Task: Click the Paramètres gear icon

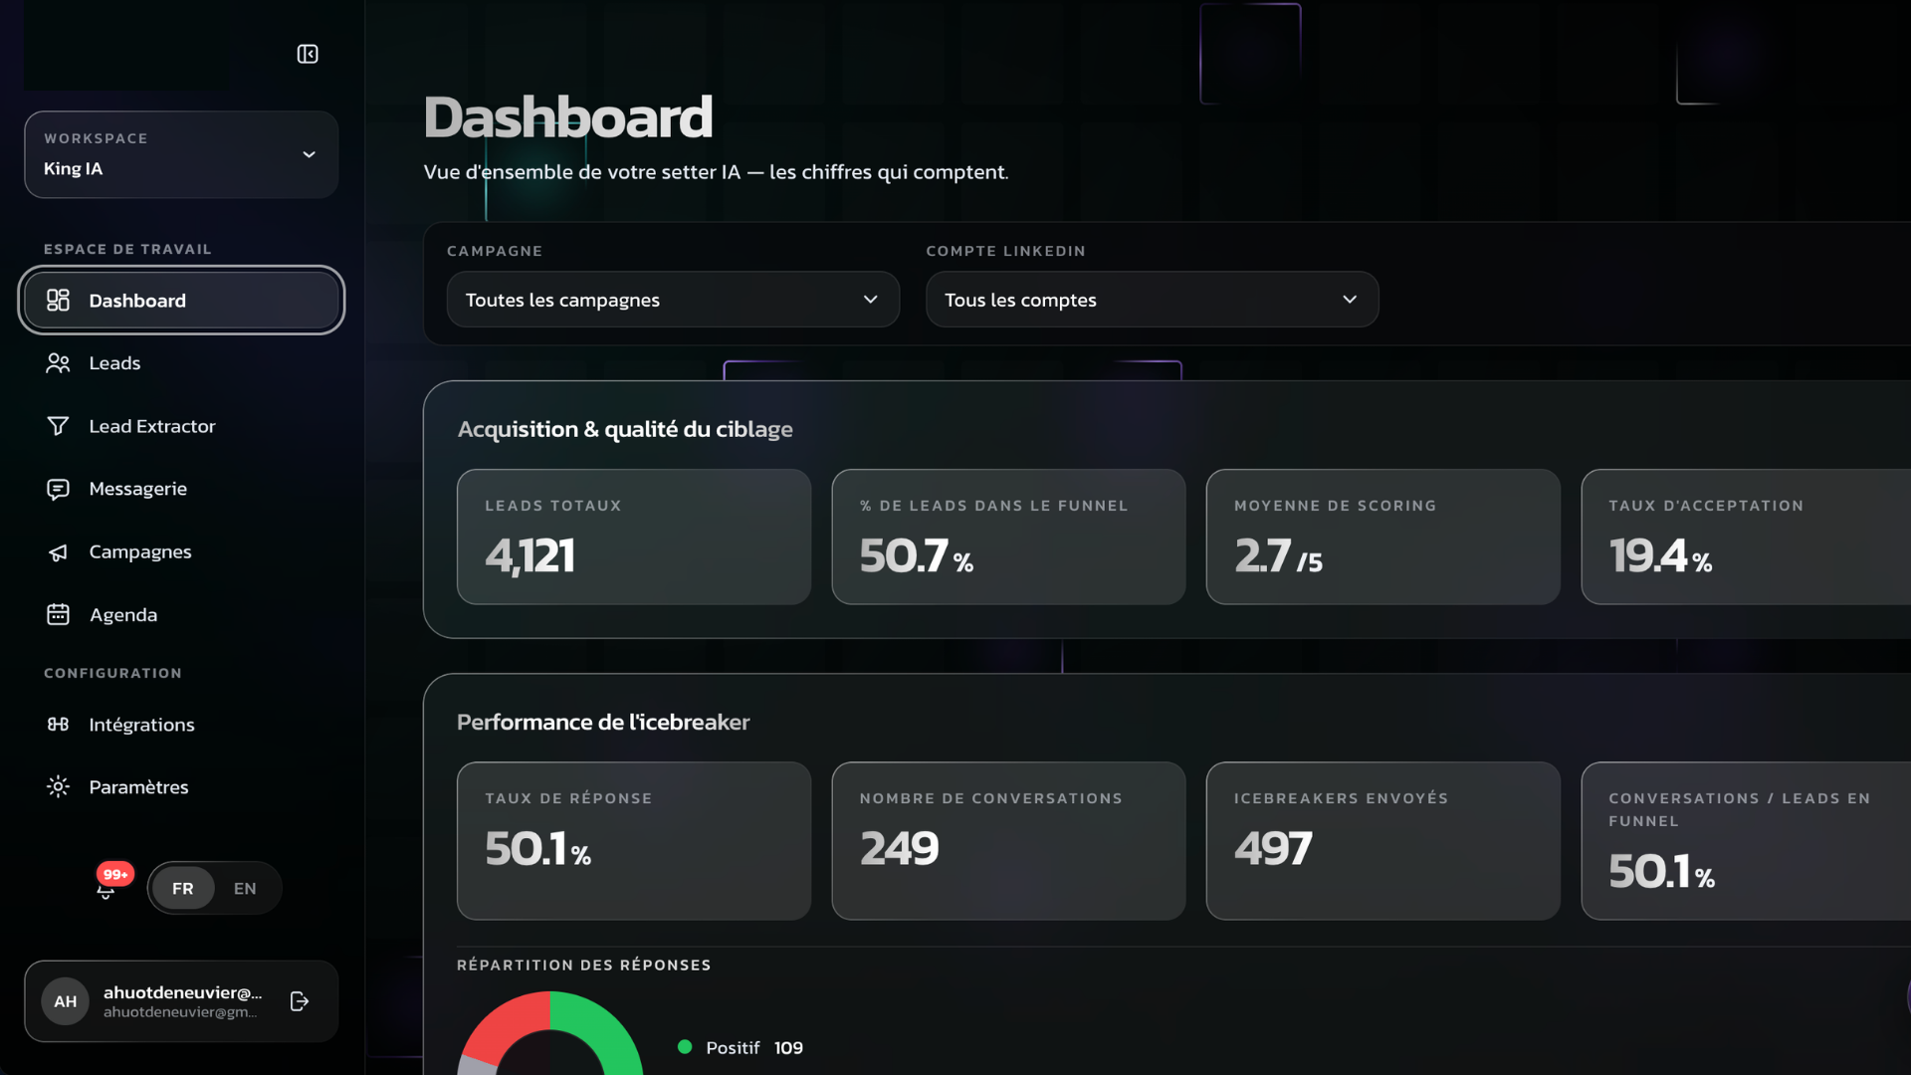Action: [x=58, y=787]
